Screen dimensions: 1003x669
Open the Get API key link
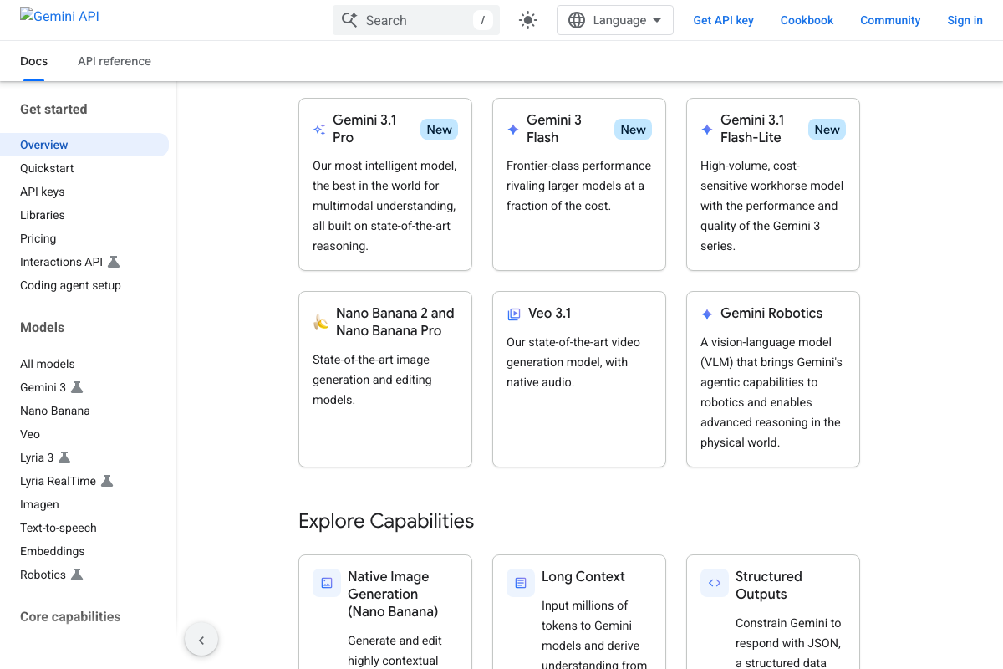tap(723, 20)
